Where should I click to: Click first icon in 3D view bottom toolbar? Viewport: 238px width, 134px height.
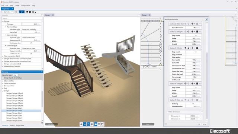tap(81, 124)
